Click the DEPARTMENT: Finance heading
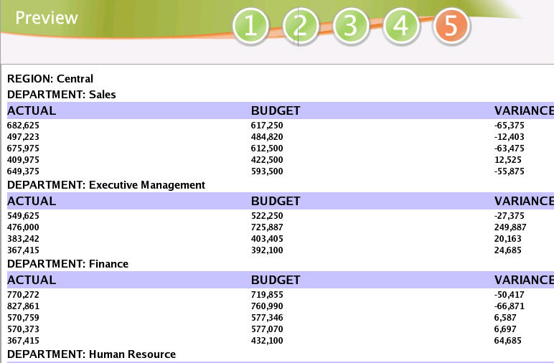 68,264
